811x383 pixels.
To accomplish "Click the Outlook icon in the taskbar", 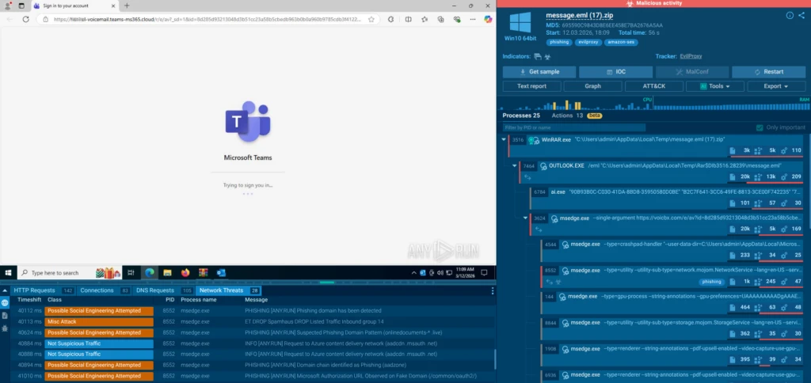I will pos(221,272).
